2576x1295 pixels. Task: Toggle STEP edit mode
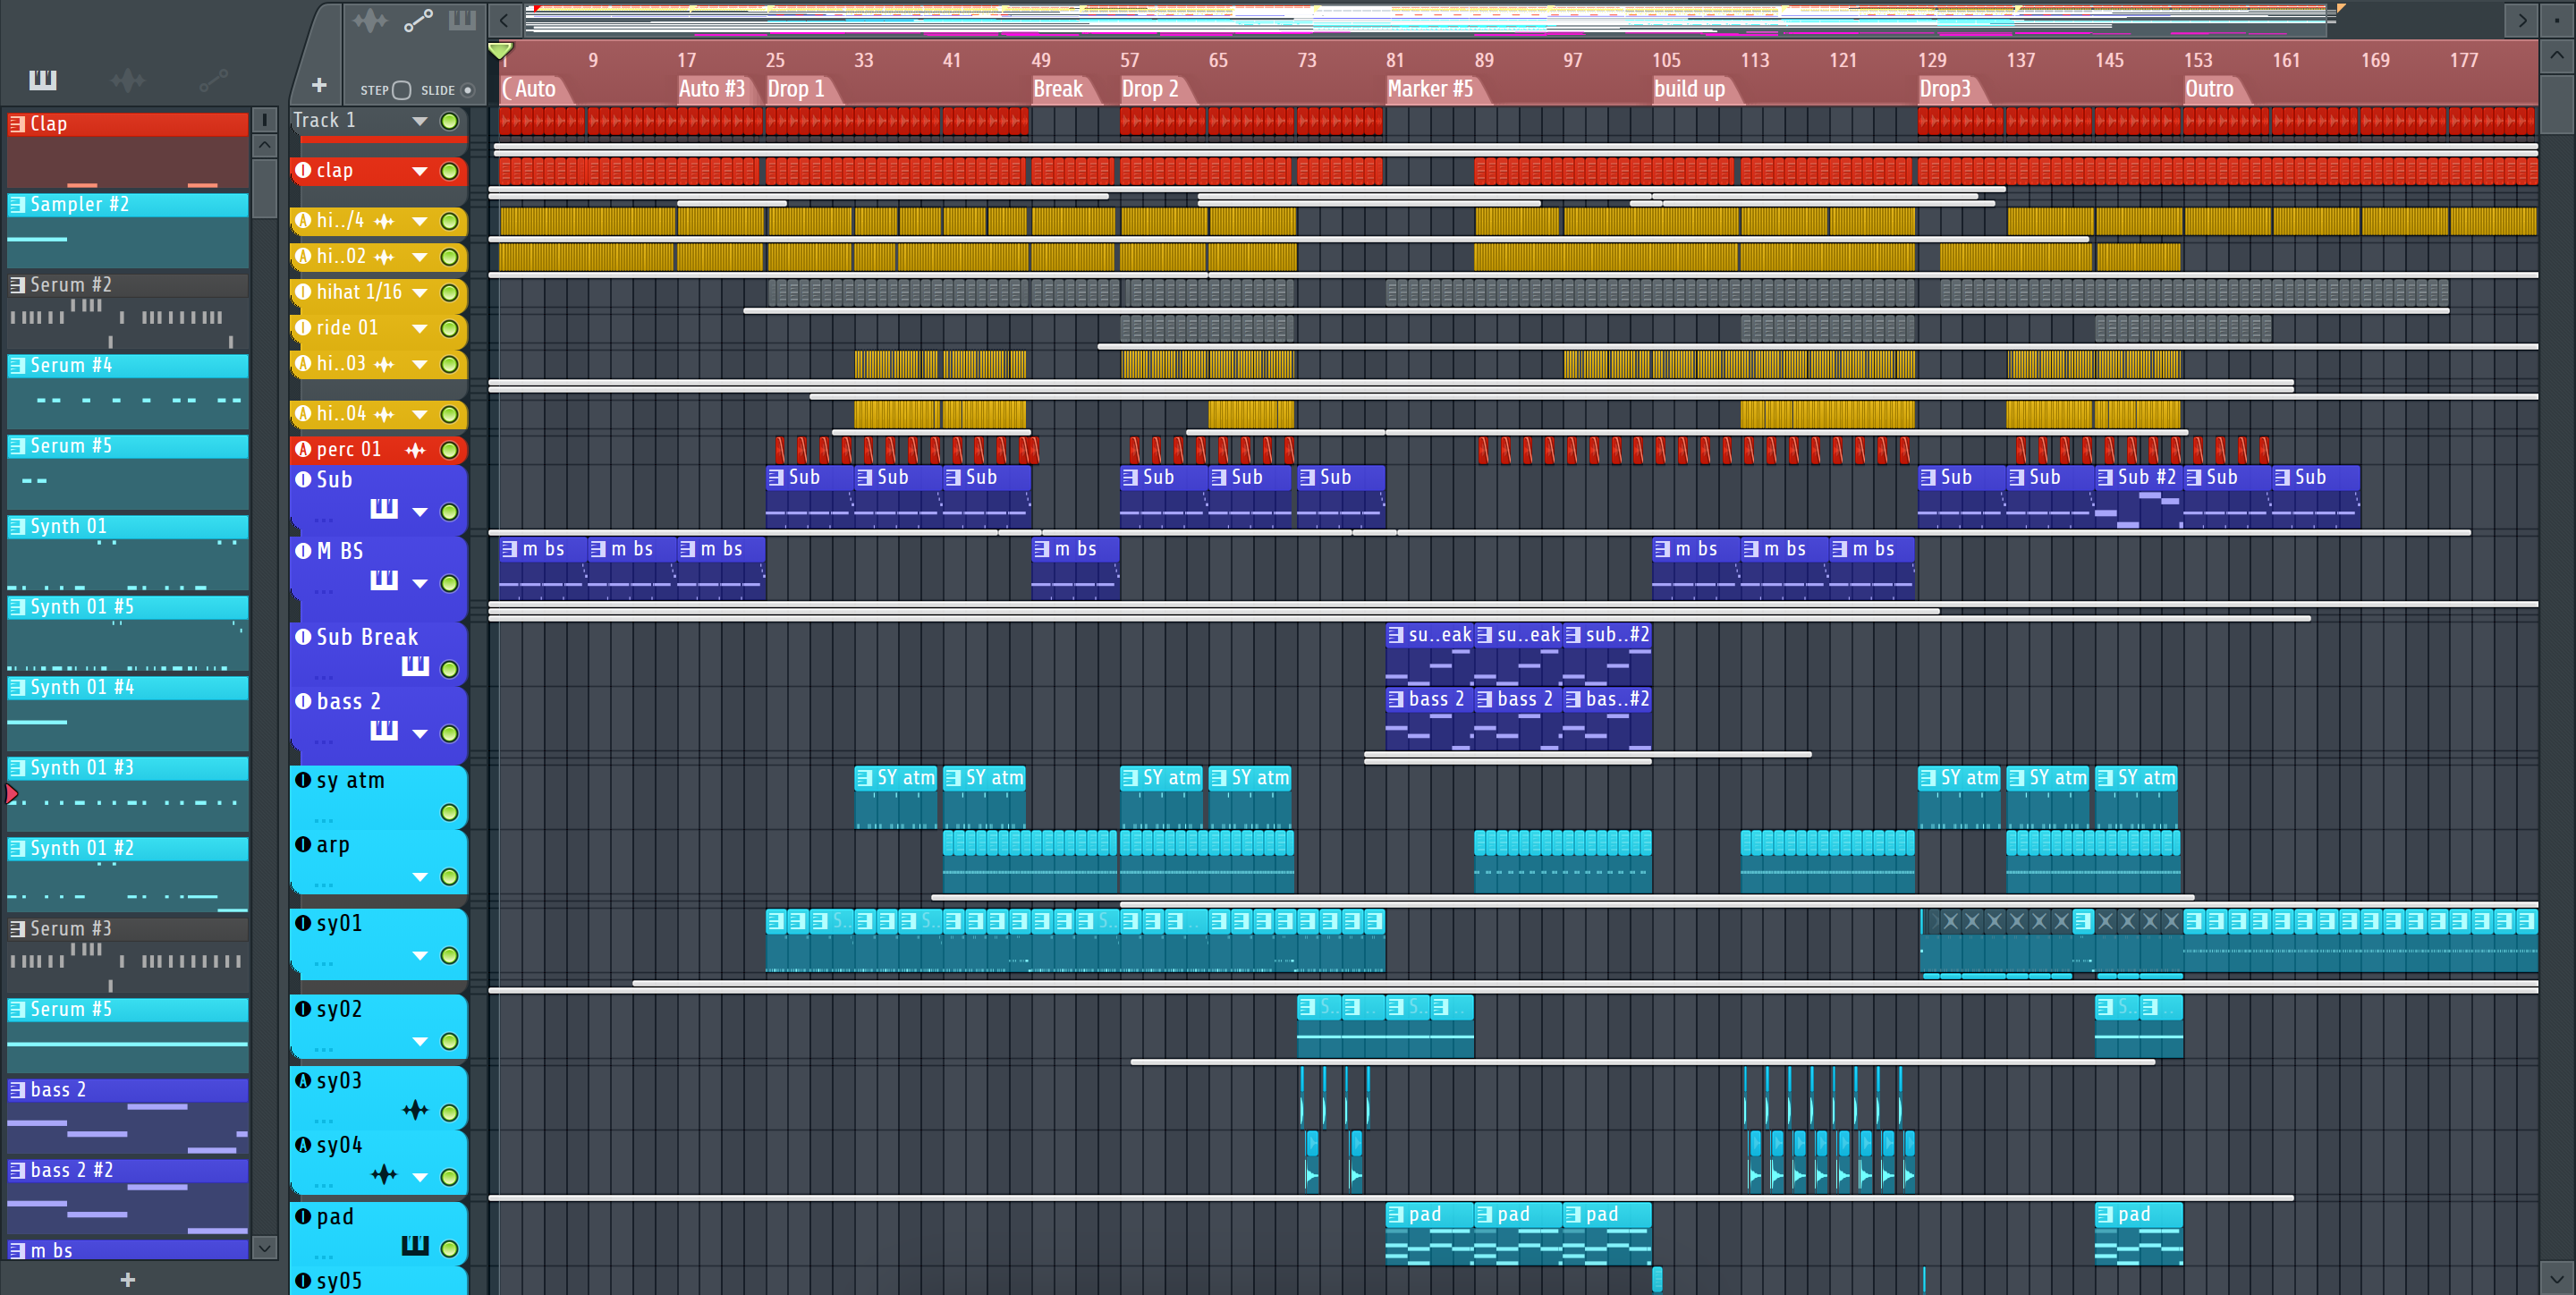402,90
